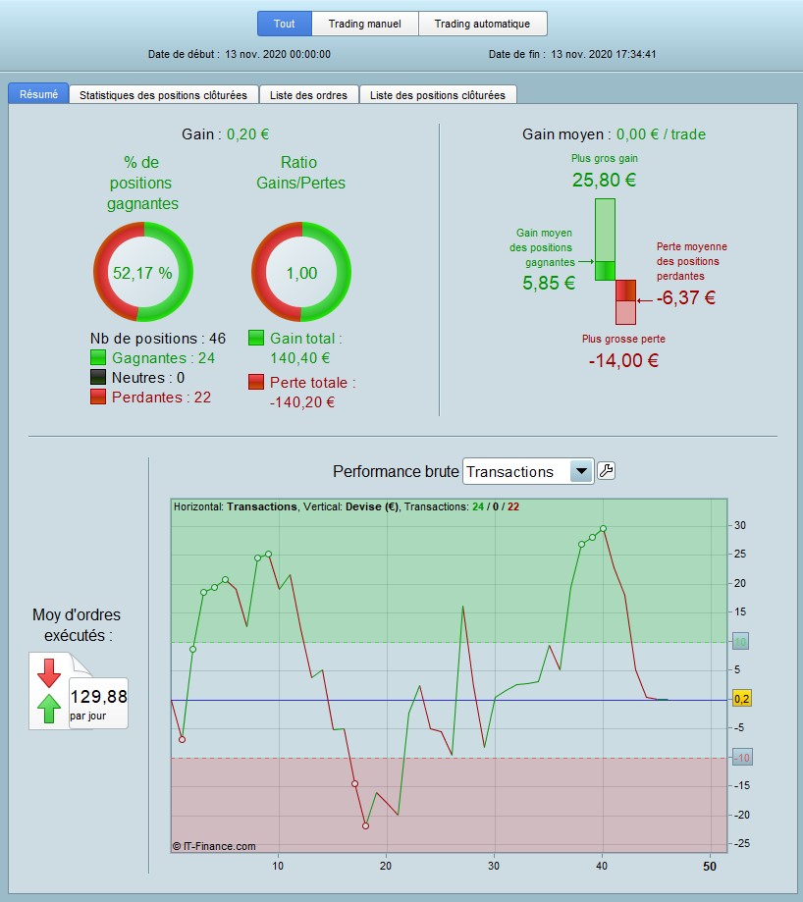Click the '25,80 €' plus gros gain value
The image size is (803, 902).
pos(604,180)
